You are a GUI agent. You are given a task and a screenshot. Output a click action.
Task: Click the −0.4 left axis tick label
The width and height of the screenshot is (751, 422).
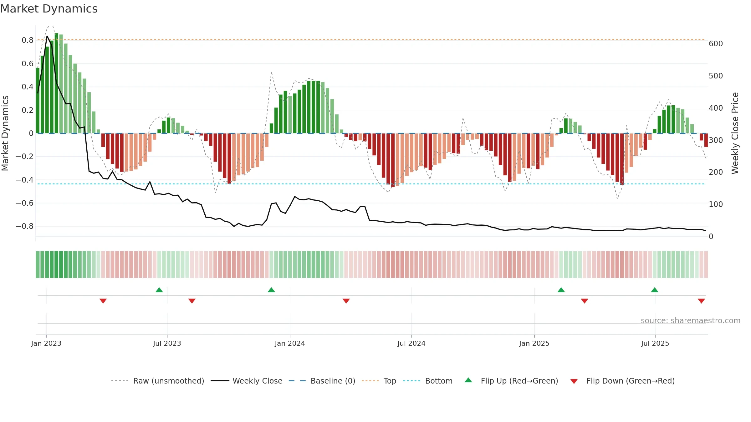point(25,180)
